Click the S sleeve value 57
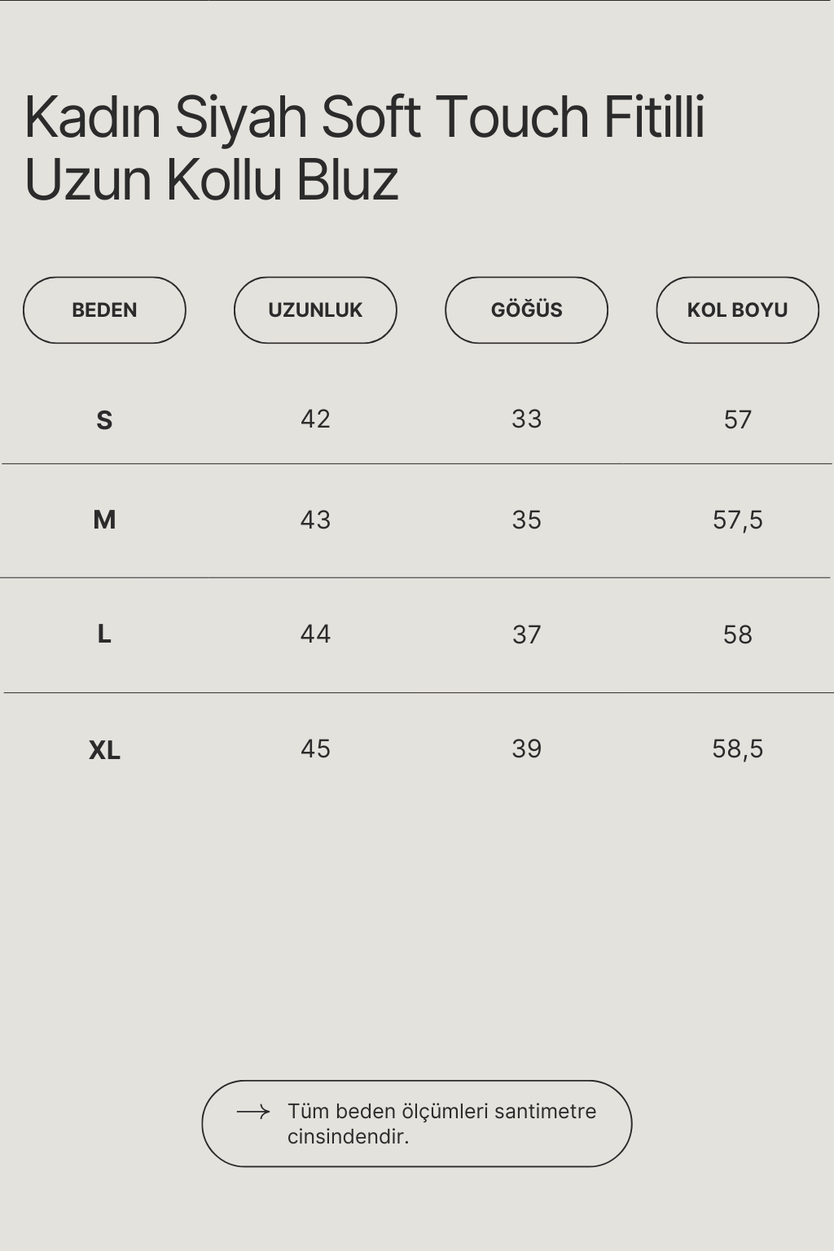The image size is (834, 1251). coord(737,420)
